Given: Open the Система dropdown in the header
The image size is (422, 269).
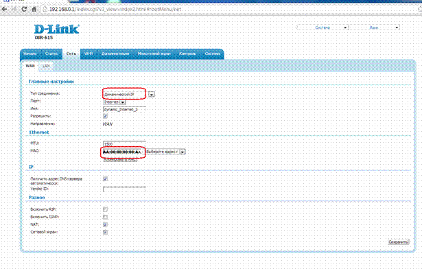Looking at the screenshot, I should point(323,27).
